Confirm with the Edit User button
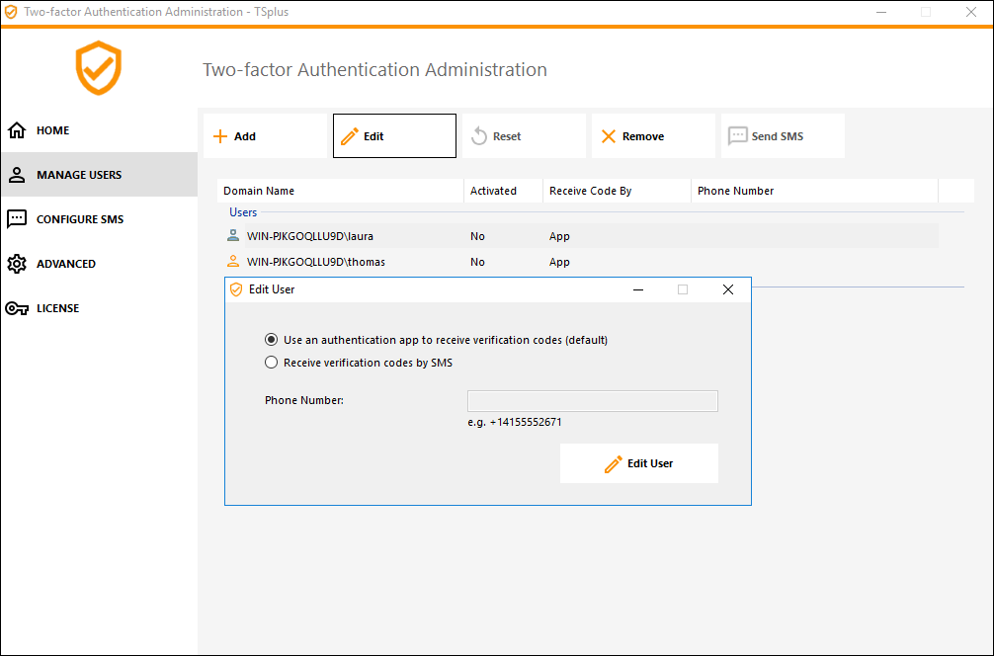 click(x=639, y=463)
